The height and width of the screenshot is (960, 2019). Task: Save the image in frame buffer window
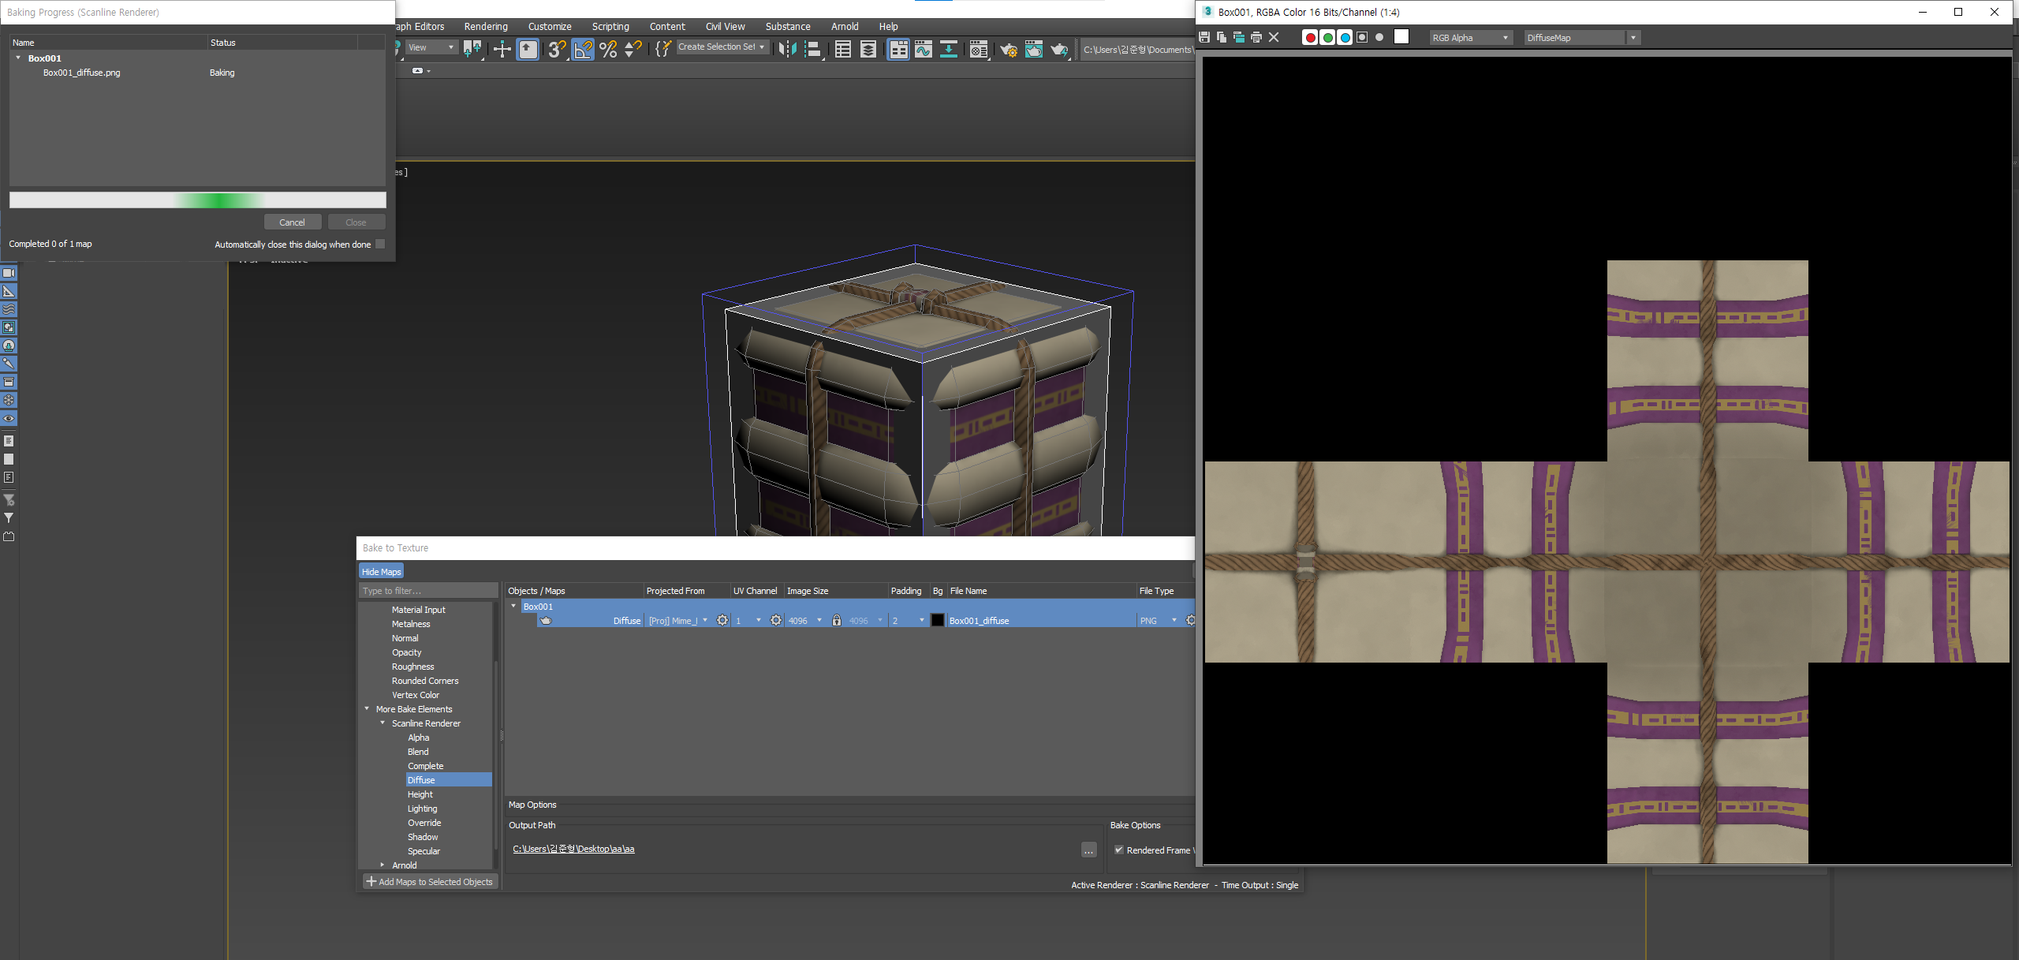[x=1204, y=38]
